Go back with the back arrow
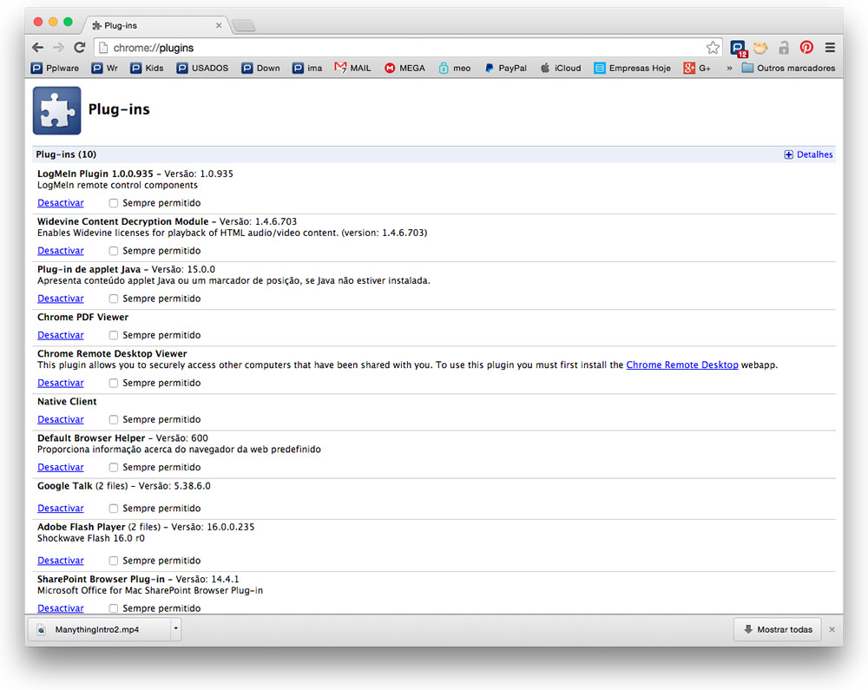868x690 pixels. 37,48
